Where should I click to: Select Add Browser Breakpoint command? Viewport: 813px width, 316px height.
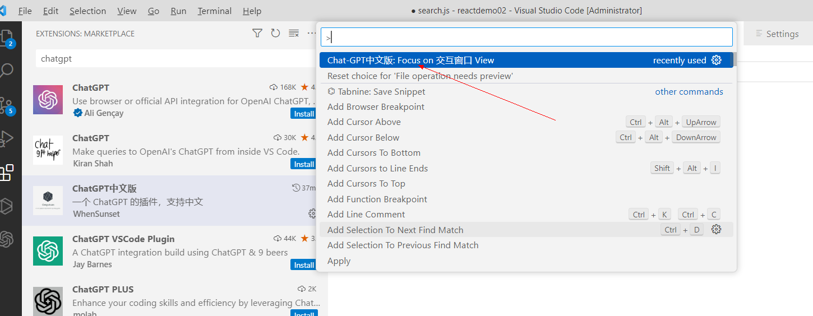pyautogui.click(x=526, y=106)
